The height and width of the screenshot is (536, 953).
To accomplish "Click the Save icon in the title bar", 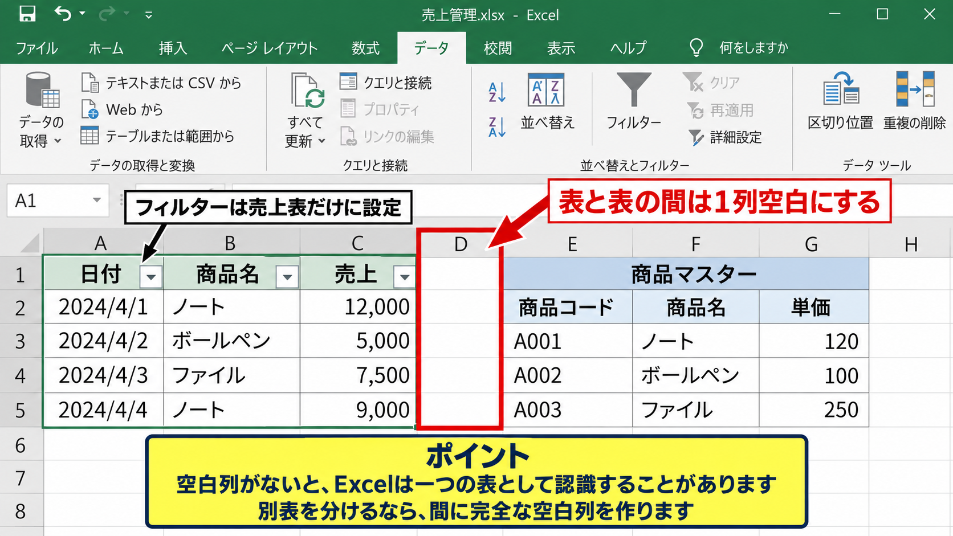I will (x=27, y=14).
